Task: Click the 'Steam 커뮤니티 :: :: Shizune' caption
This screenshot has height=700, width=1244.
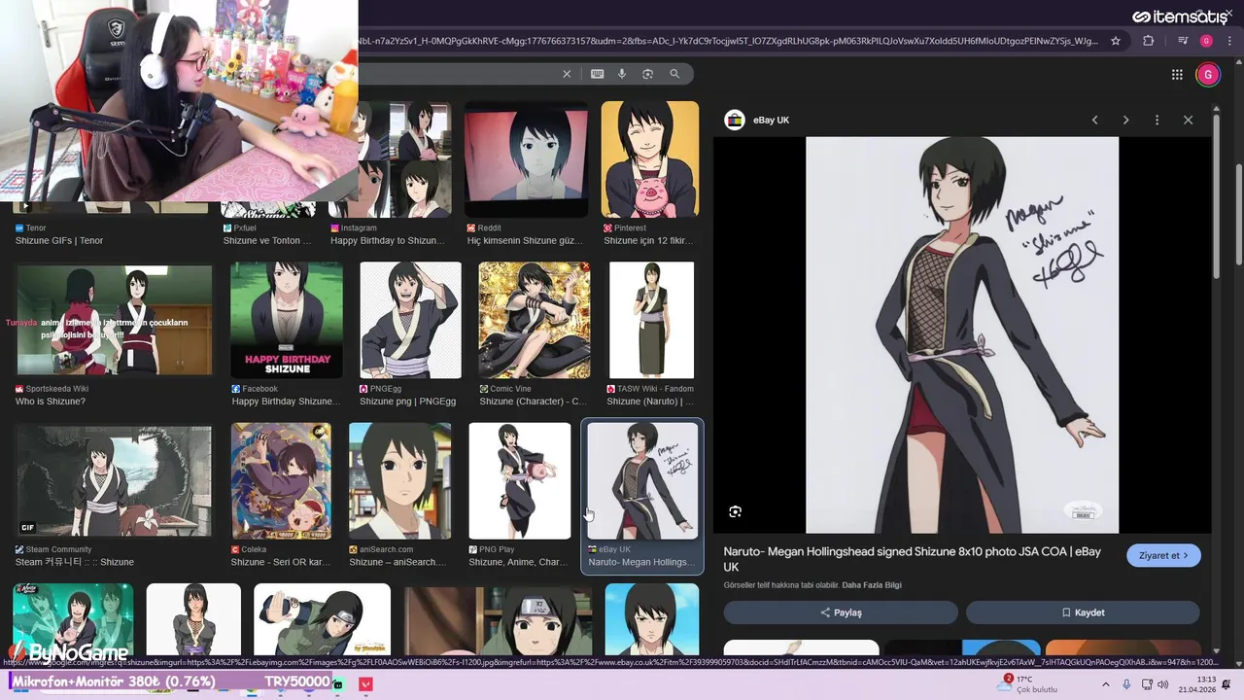Action: point(75,562)
